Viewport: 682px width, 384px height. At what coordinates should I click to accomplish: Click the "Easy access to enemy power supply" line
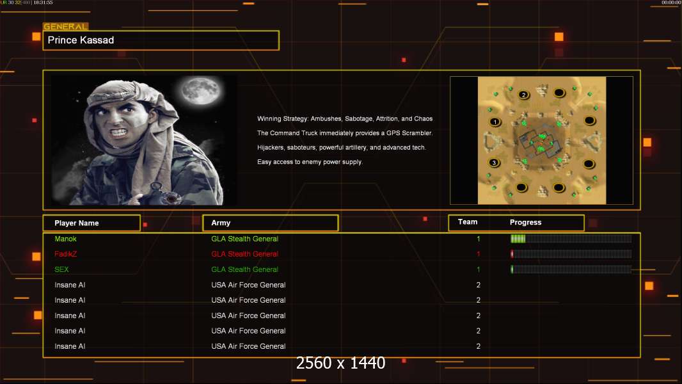[x=310, y=162]
